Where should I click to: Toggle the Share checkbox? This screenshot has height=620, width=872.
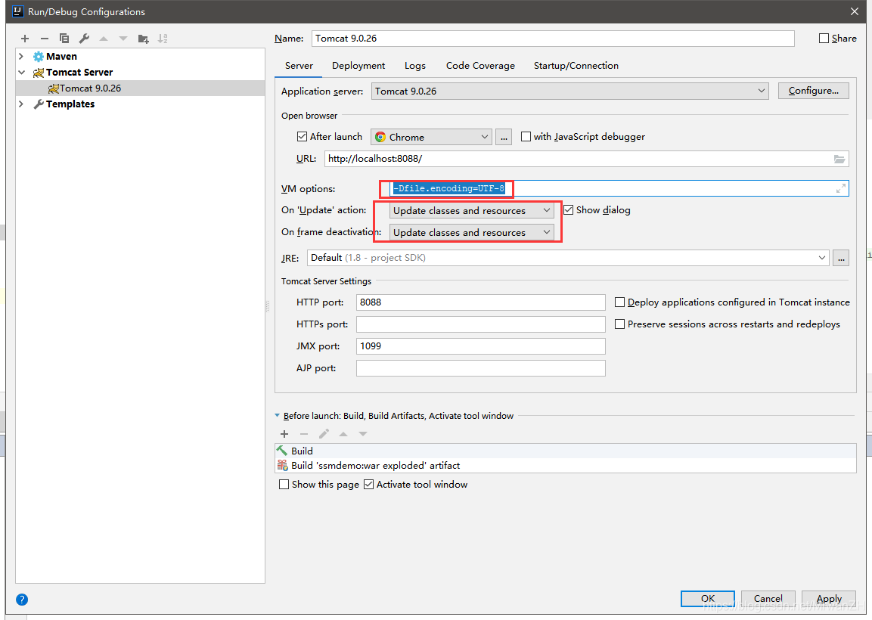coord(824,39)
